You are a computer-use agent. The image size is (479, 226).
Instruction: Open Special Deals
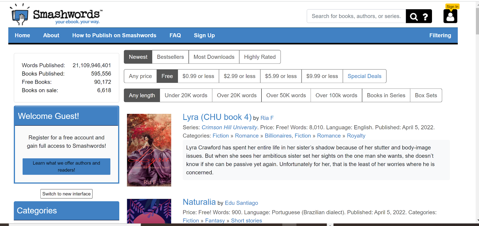point(364,76)
